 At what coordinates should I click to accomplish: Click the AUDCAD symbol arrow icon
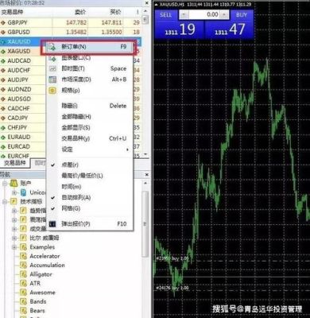(3, 61)
